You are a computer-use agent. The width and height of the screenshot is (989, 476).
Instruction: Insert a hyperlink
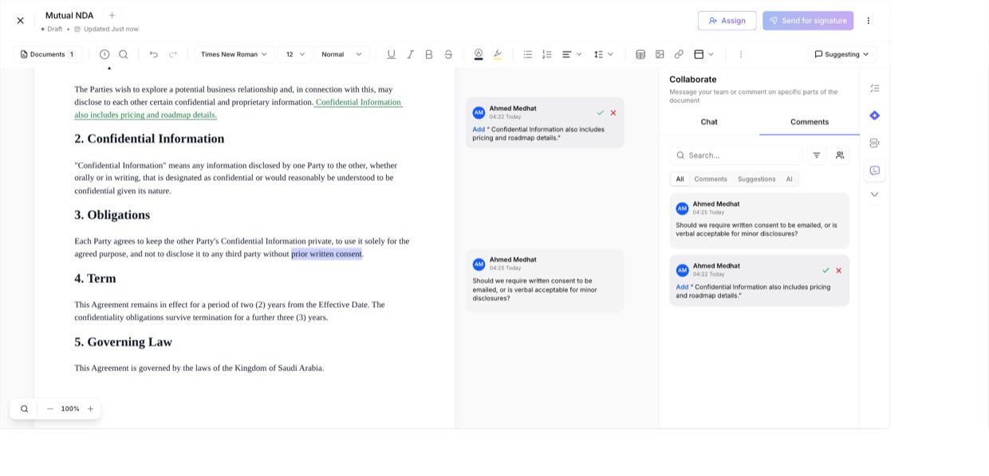pos(679,54)
